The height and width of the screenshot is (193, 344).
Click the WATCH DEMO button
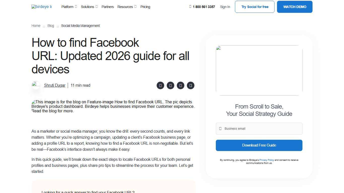coord(294,7)
